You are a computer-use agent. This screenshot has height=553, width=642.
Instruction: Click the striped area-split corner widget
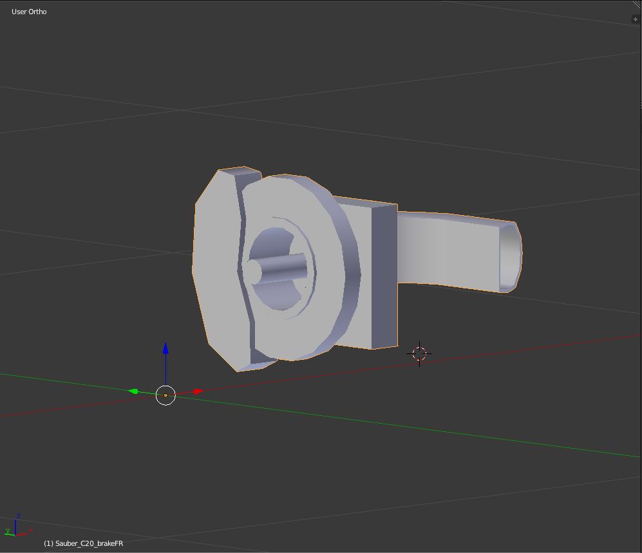[x=637, y=4]
